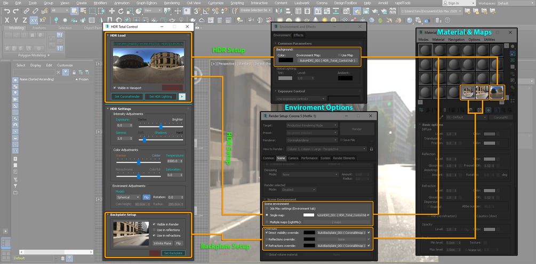Pick the blue sky sphere material slot
Screen dimensions: 536x264
coord(497,93)
